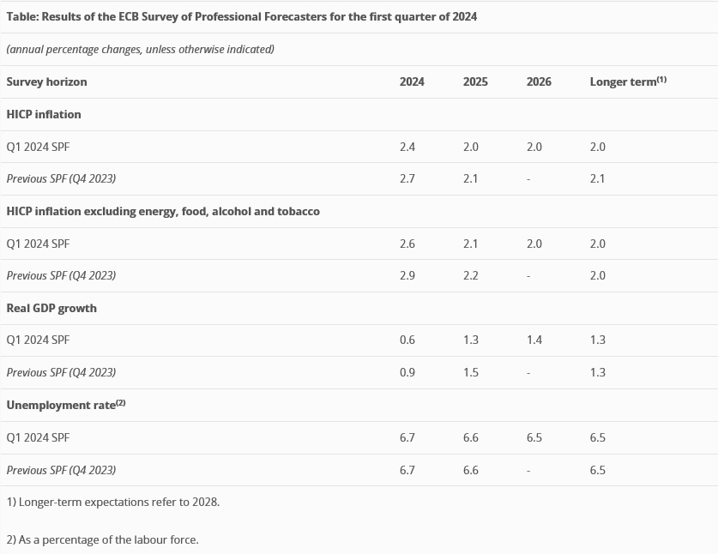
Task: Select the 1.5 previous GDP growth value
Action: click(471, 372)
